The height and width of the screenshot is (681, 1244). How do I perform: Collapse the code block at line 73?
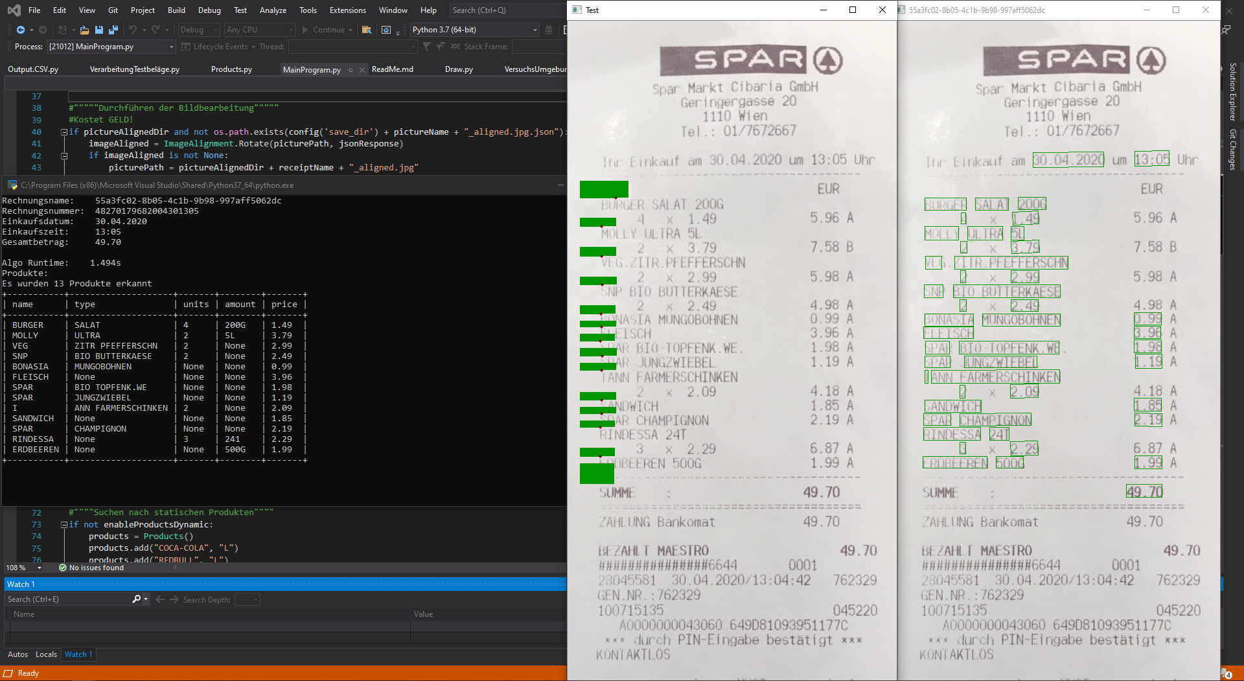point(64,525)
